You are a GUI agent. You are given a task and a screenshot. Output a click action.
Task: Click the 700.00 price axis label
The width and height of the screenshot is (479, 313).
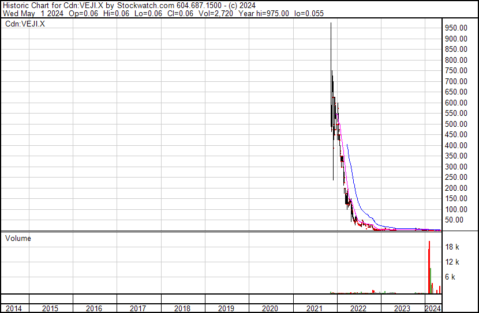tap(456, 81)
